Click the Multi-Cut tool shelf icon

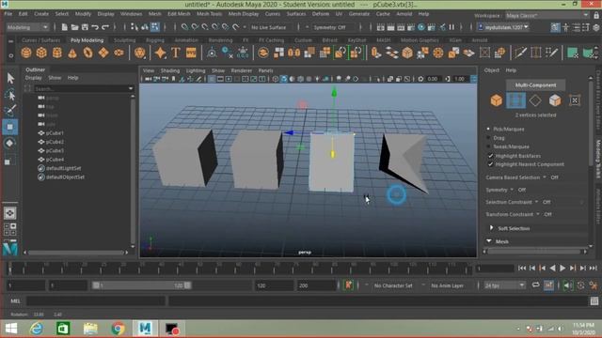[520, 53]
